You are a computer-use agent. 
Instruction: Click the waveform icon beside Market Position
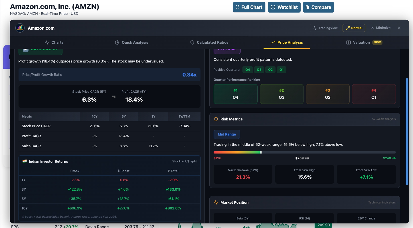216,202
